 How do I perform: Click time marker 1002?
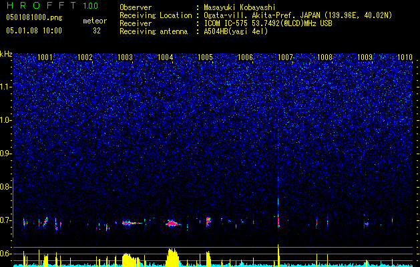85,57
